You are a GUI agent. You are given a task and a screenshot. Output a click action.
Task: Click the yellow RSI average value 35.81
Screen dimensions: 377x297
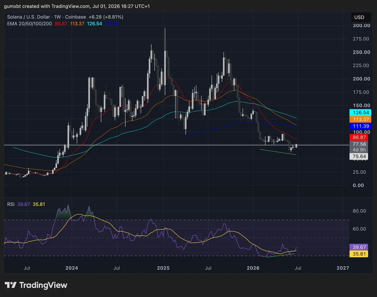pos(39,204)
